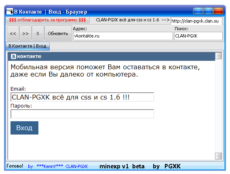
Task: Select the В Контакте | Вход tab
Action: [x=27, y=46]
